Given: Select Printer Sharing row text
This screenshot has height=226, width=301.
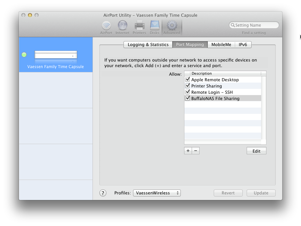Looking at the screenshot, I should (206, 86).
